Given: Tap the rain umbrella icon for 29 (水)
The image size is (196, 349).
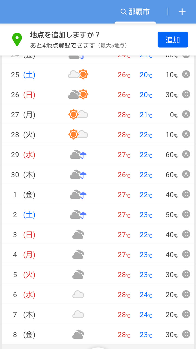Looking at the screenshot, I should pyautogui.click(x=83, y=155).
